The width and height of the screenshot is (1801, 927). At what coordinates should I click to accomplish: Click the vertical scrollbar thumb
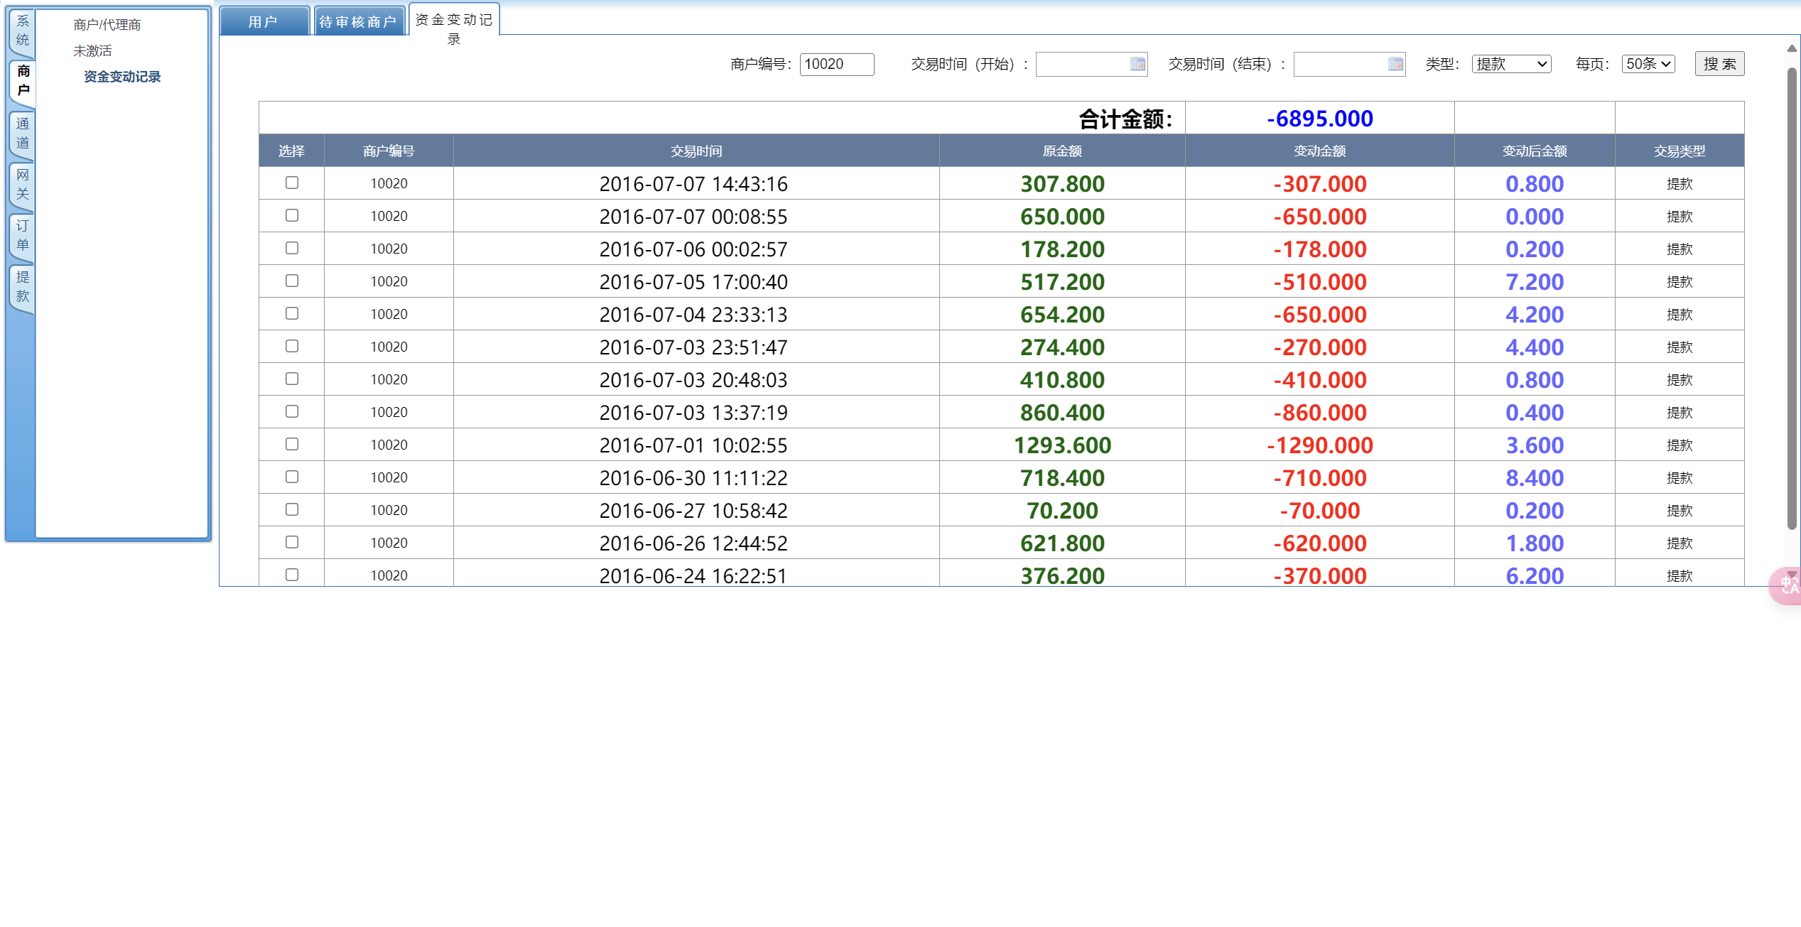click(1792, 298)
